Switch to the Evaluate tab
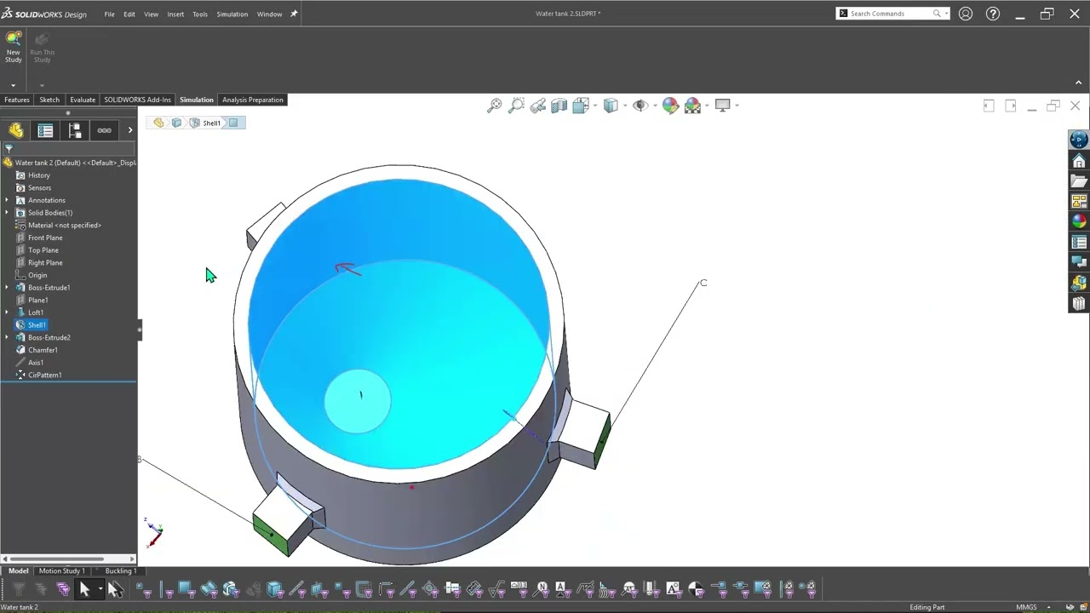The image size is (1090, 613). point(83,100)
